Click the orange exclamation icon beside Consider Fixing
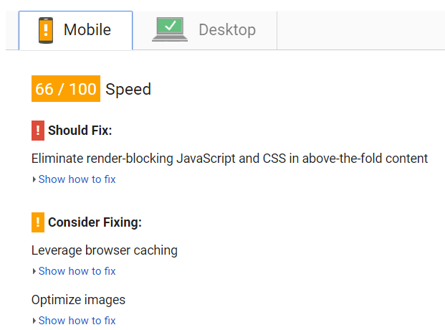 (38, 222)
